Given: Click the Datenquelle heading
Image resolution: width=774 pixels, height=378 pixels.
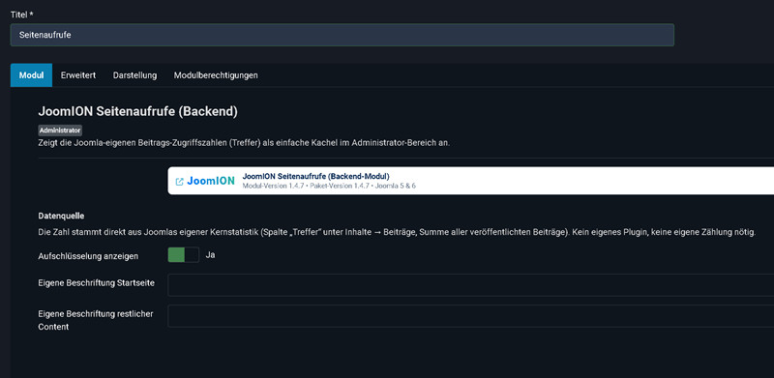Looking at the screenshot, I should coord(61,216).
